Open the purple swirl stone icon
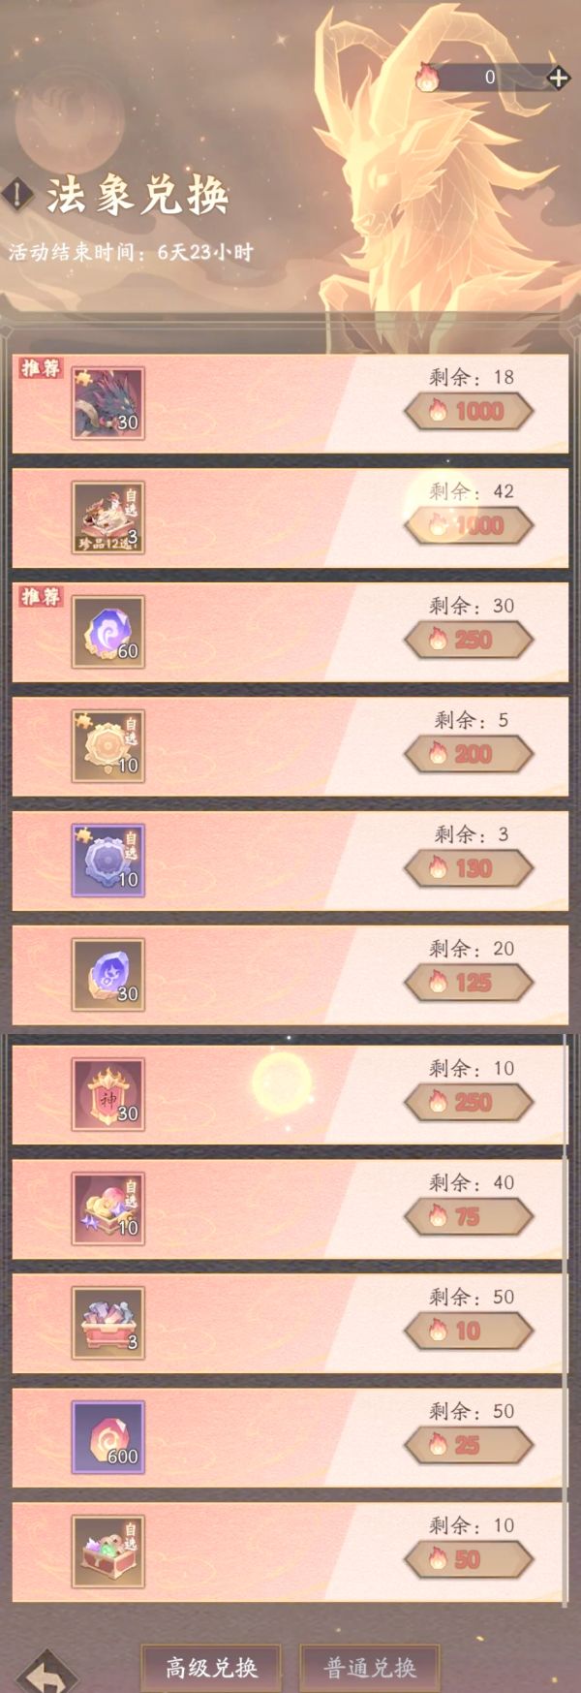581x1693 pixels. tap(108, 632)
